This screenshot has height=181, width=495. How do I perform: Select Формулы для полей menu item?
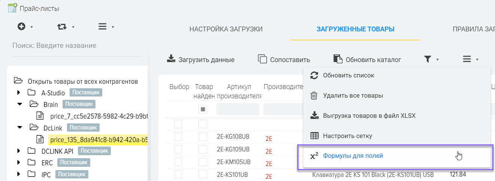(x=353, y=156)
